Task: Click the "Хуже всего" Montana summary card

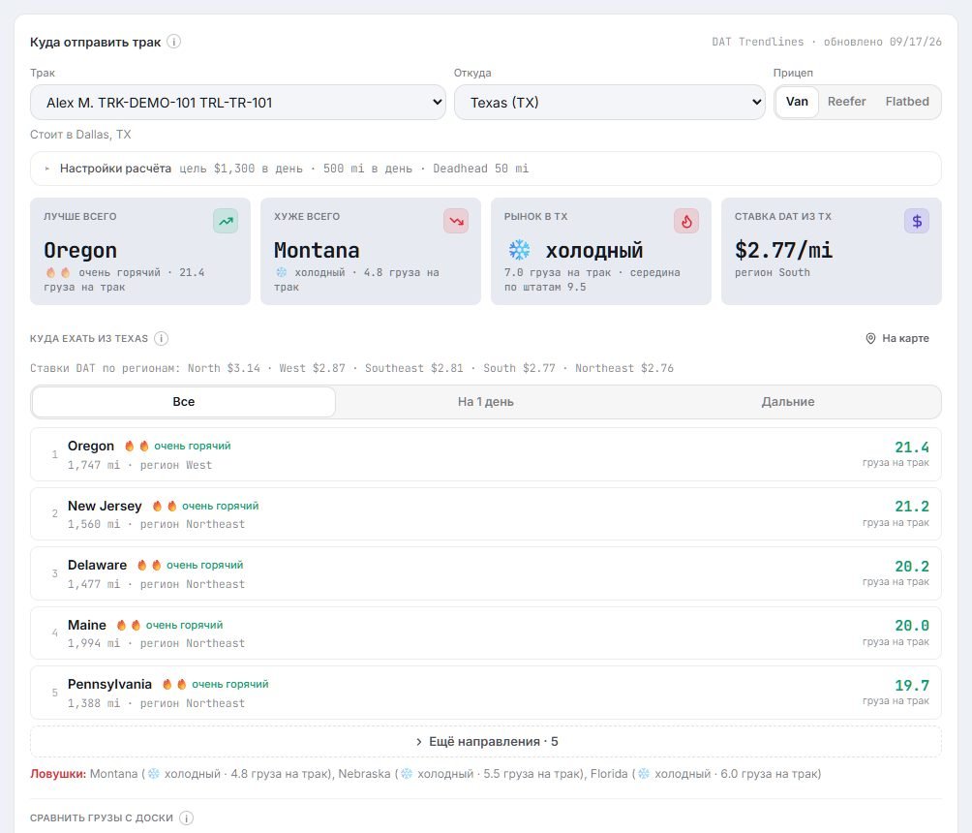Action: [371, 251]
